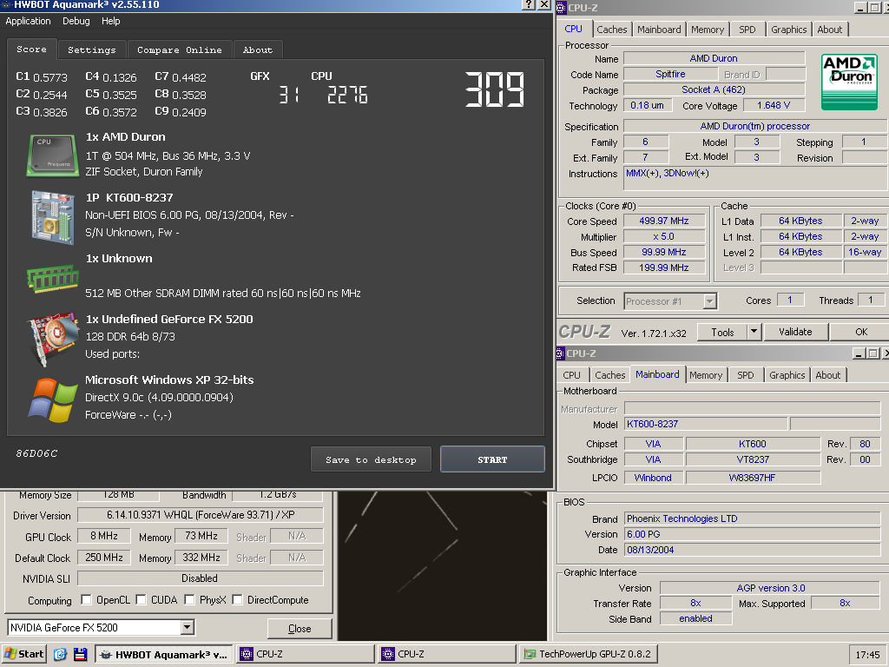The width and height of the screenshot is (889, 667).
Task: Click the graphics card icon beside GeForce FX 5200
Action: 53,339
